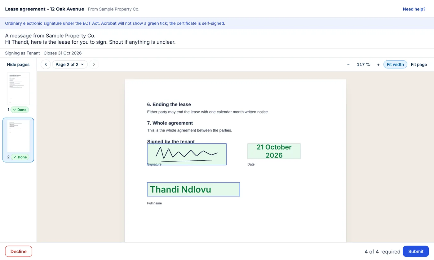The image size is (434, 260).
Task: Open the Need help? link
Action: click(414, 9)
